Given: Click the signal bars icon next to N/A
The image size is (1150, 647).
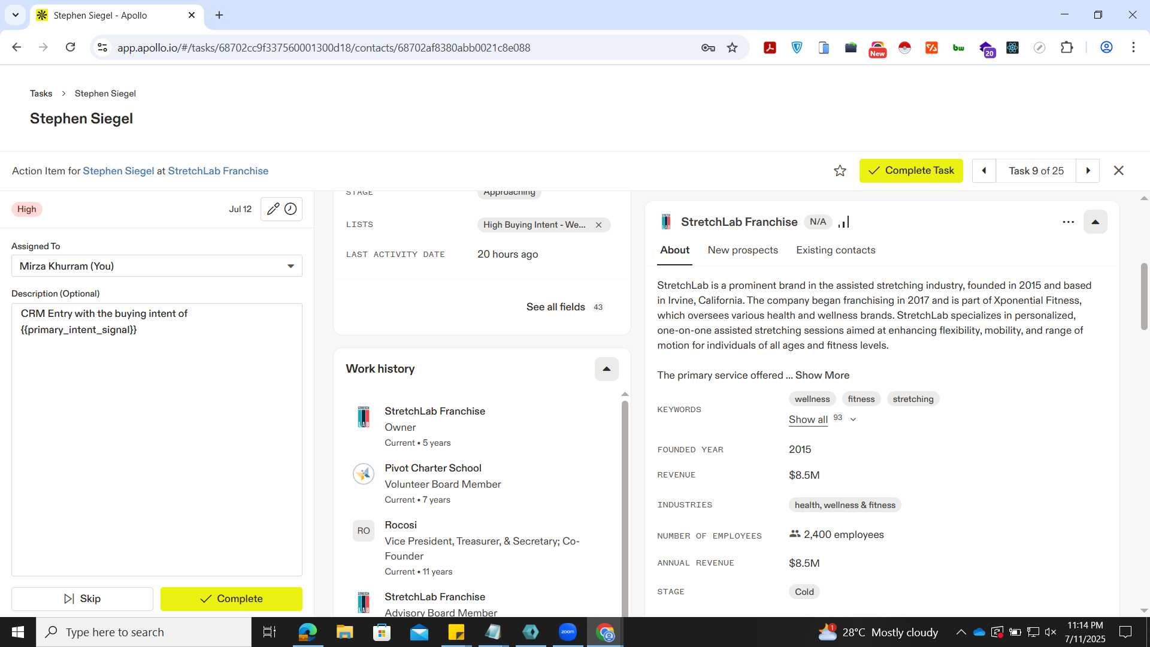Looking at the screenshot, I should coord(843,222).
